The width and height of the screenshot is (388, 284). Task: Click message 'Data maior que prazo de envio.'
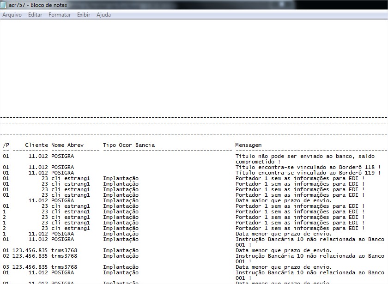[283, 200]
